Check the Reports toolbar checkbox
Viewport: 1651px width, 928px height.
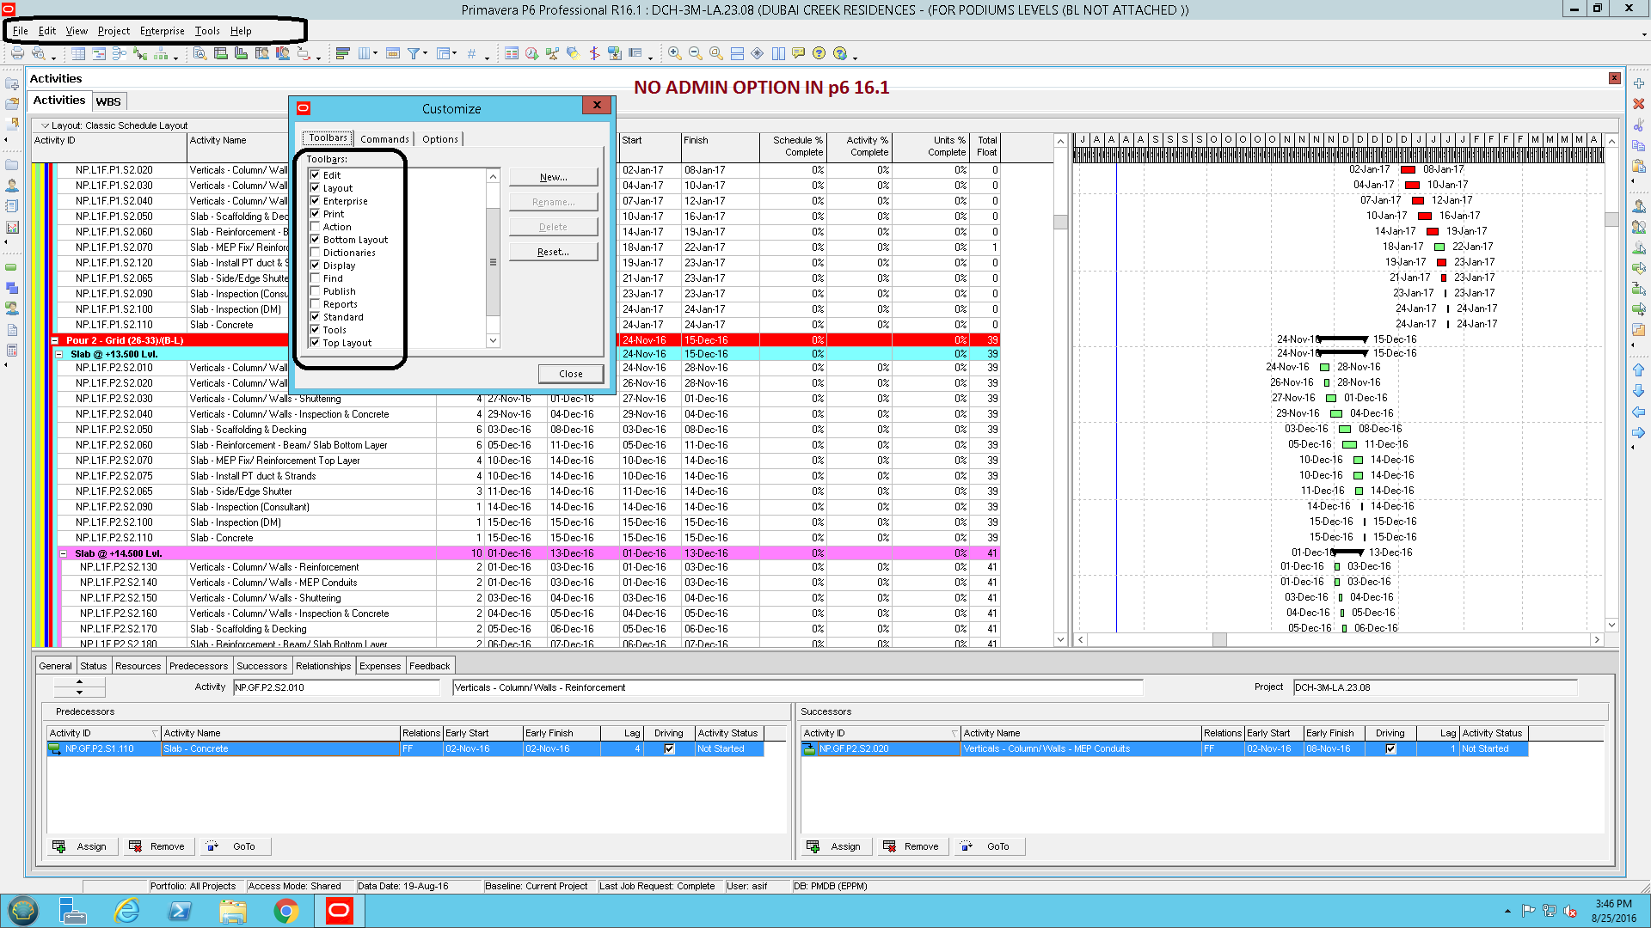click(316, 303)
